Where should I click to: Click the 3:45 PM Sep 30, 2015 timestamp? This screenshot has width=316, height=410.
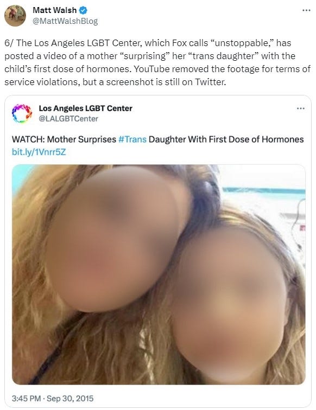(x=53, y=399)
